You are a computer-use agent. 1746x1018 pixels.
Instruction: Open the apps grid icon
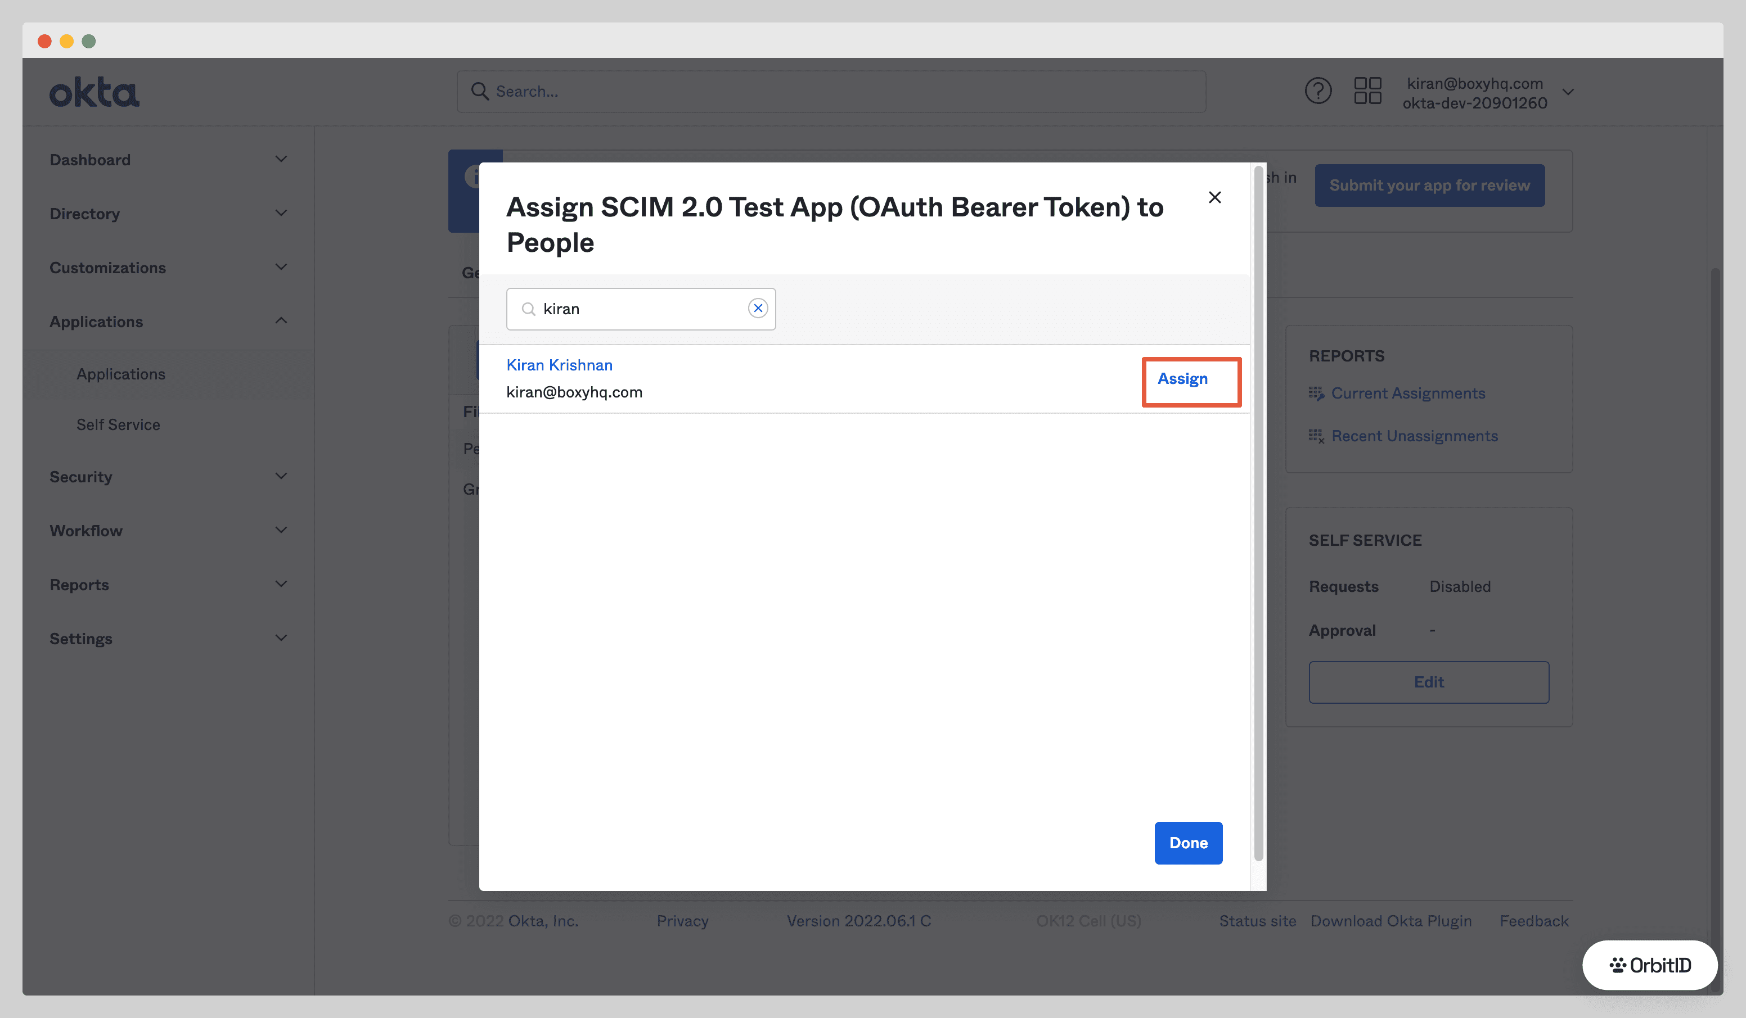pos(1367,91)
